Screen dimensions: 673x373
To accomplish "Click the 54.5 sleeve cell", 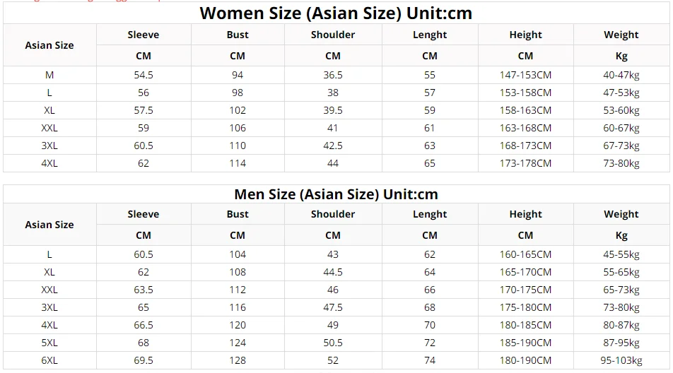I will (144, 75).
